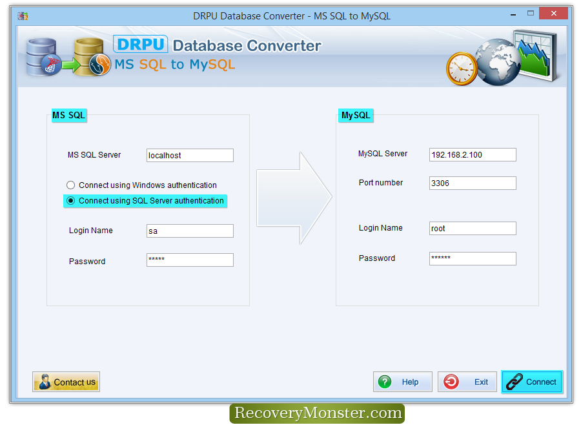Click the MySQL group label
This screenshot has width=581, height=425.
356,116
